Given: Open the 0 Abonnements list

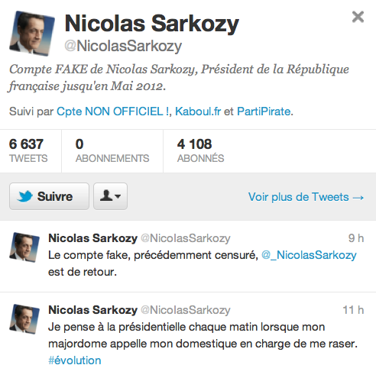Looking at the screenshot, I should [112, 150].
